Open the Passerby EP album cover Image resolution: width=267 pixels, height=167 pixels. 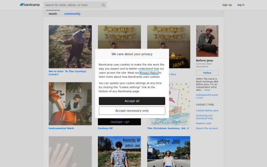(119, 151)
